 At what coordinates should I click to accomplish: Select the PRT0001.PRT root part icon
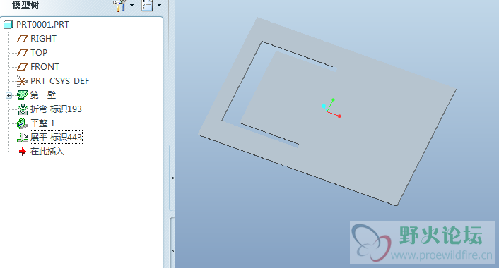(x=8, y=25)
